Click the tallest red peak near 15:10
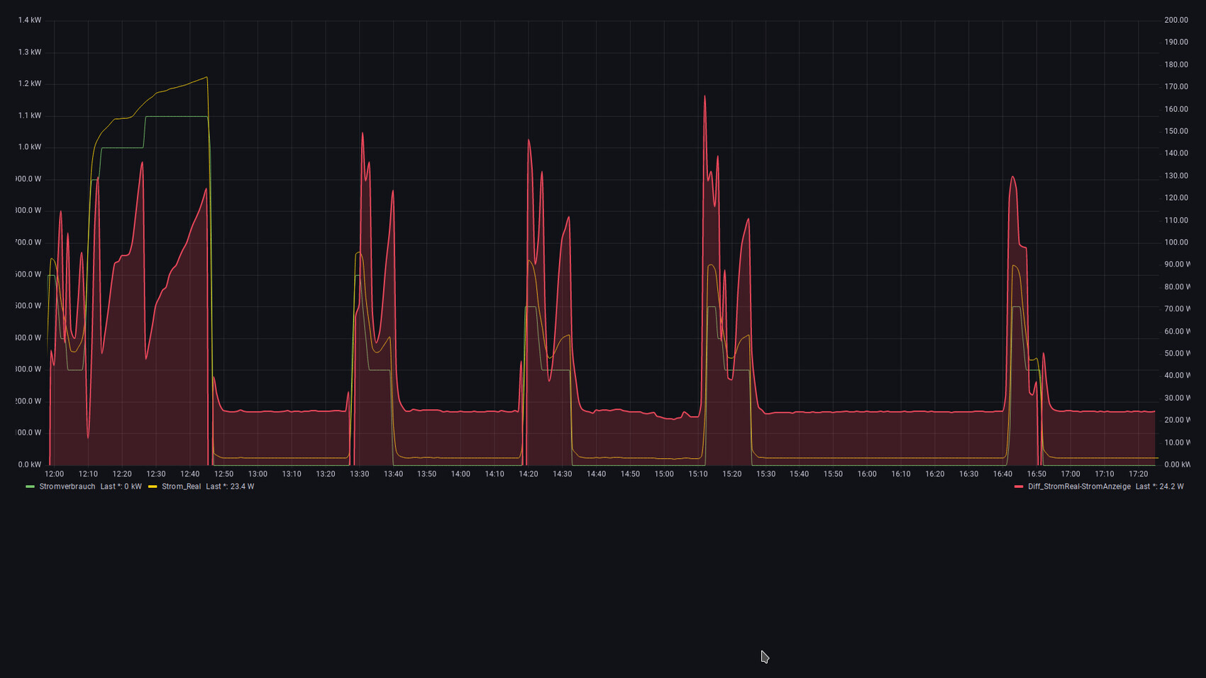 pyautogui.click(x=704, y=96)
